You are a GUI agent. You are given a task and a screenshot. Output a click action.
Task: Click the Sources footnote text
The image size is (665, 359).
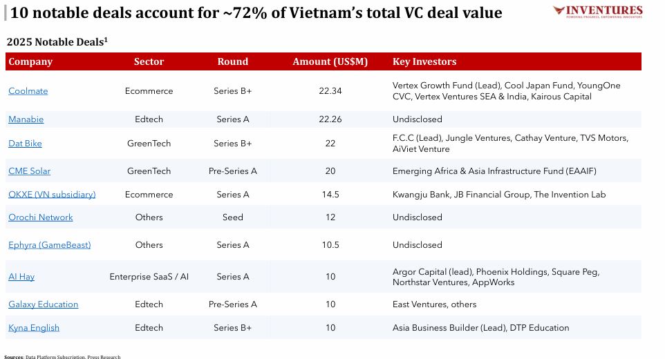62,357
